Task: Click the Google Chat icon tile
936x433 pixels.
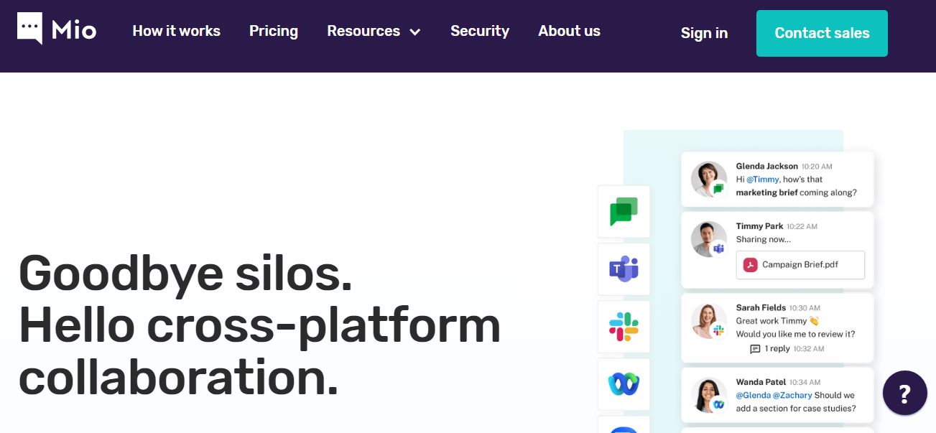Action: [624, 212]
